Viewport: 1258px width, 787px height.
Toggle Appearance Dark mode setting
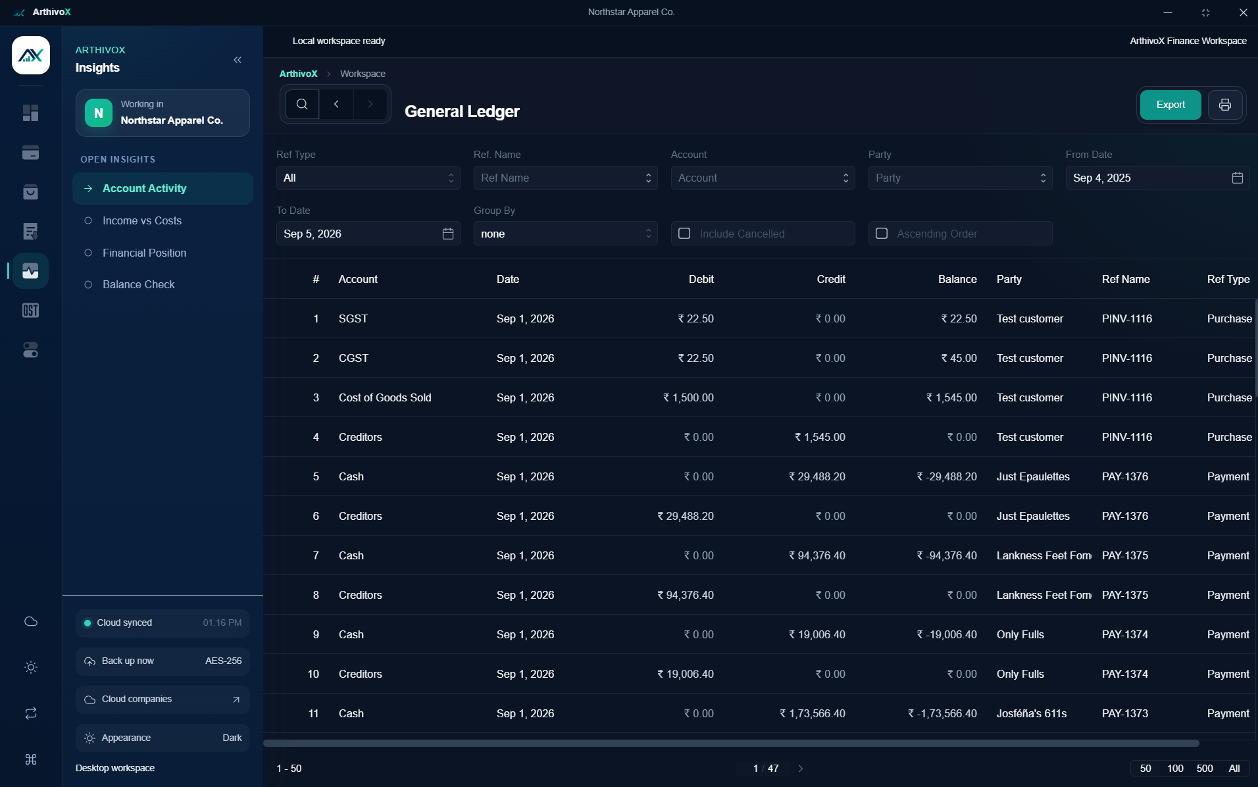tap(163, 738)
